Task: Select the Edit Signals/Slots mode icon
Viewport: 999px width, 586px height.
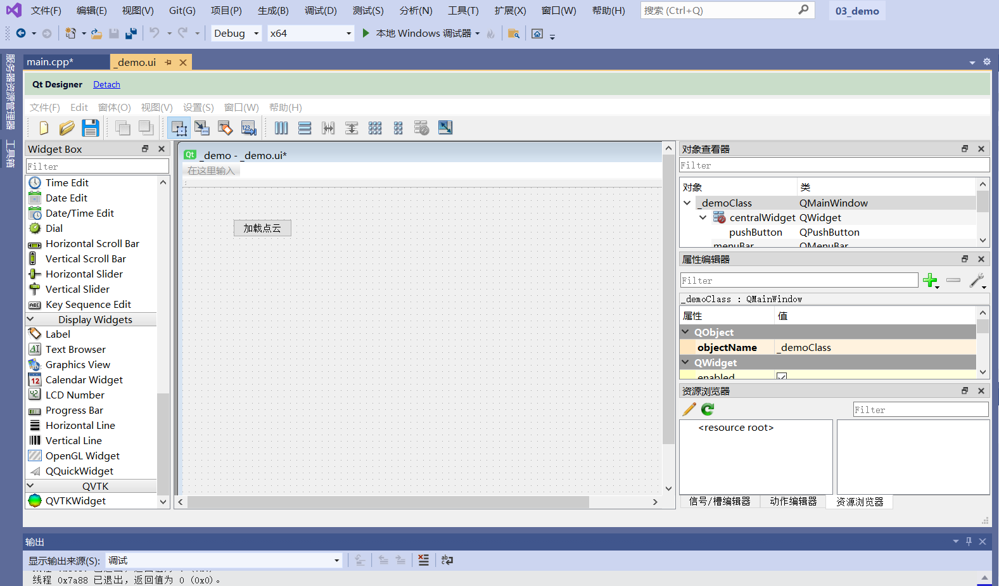Action: [202, 128]
